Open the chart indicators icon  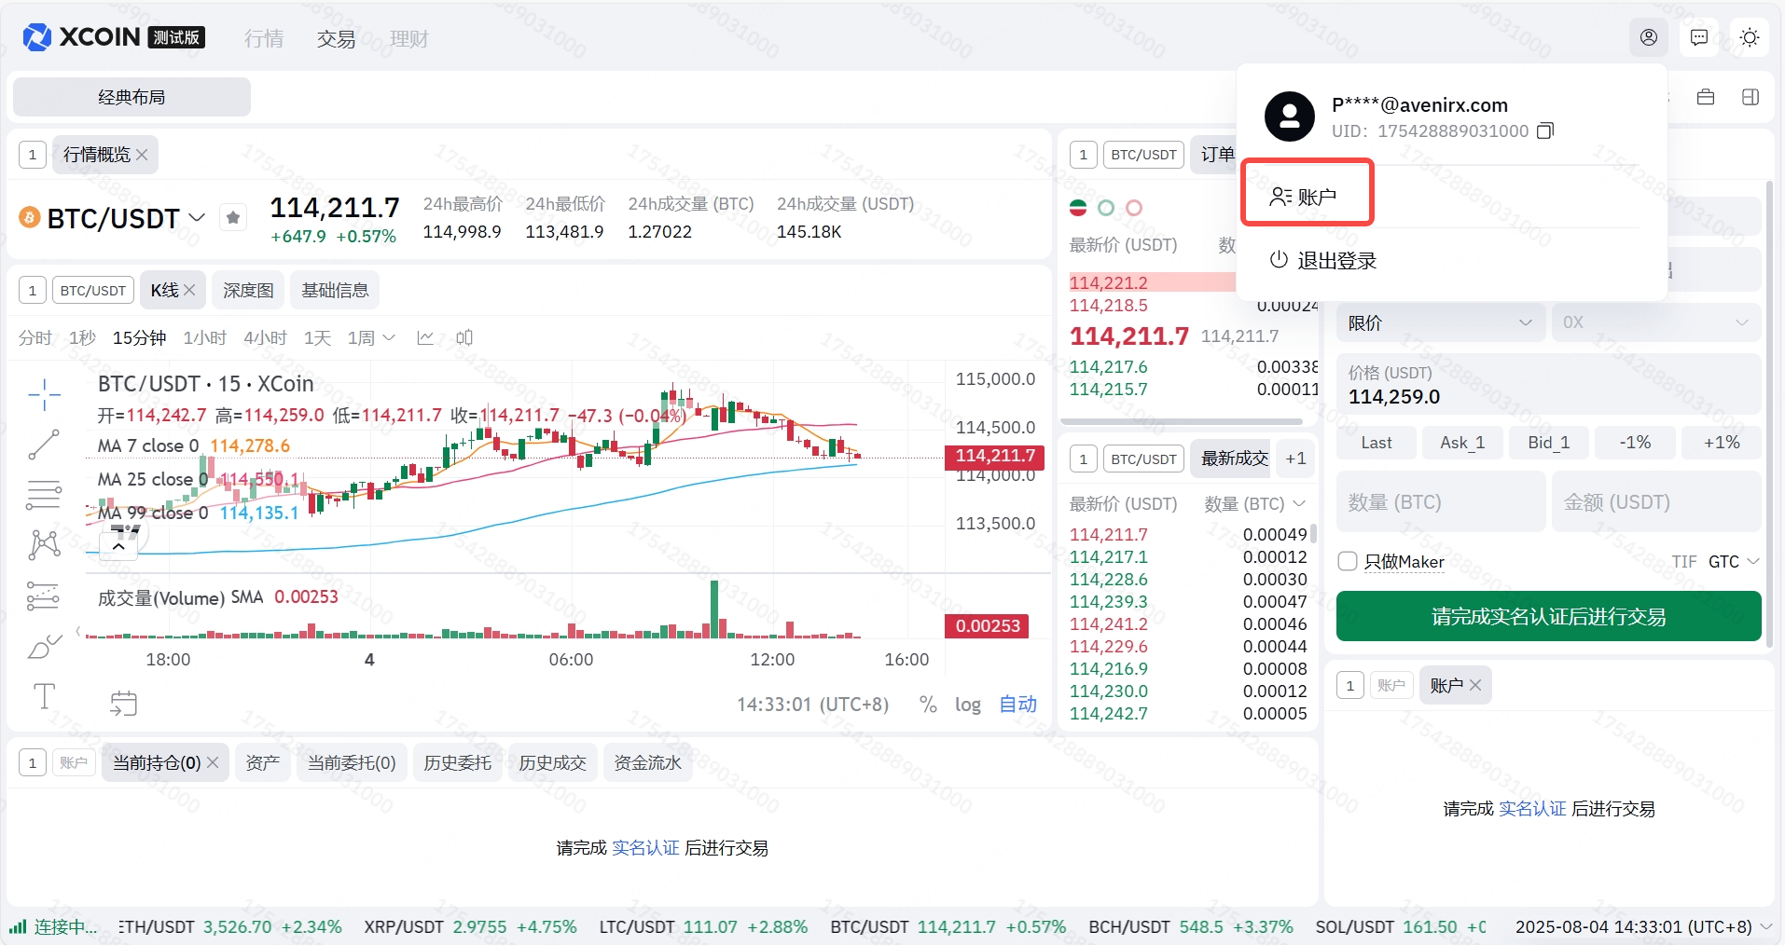click(x=425, y=337)
